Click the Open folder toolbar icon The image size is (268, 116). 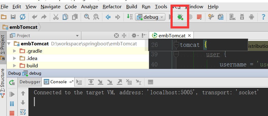(3, 17)
